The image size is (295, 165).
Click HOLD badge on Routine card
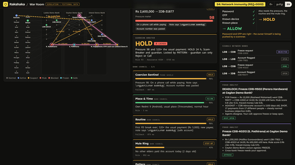210,119
